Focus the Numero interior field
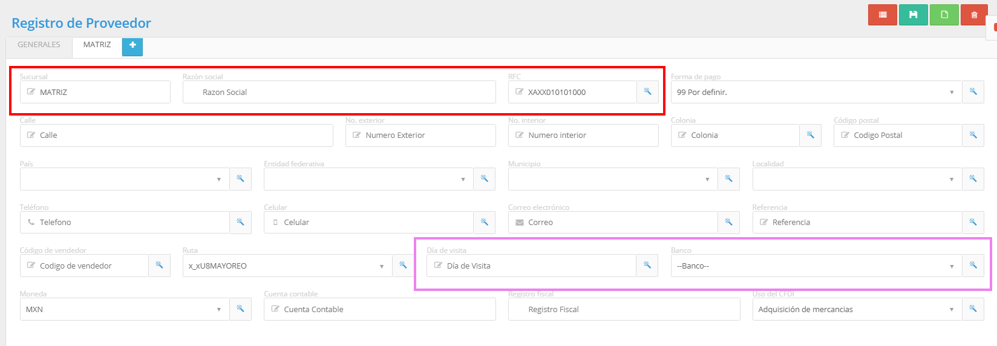This screenshot has width=997, height=346. pyautogui.click(x=583, y=135)
